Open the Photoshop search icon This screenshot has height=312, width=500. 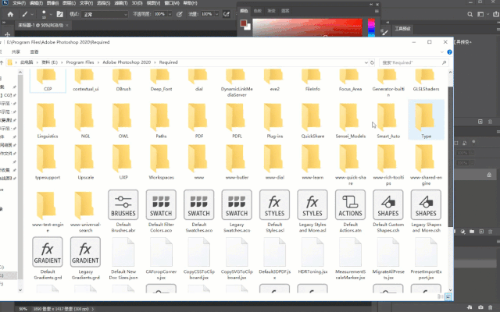pyautogui.click(x=470, y=14)
